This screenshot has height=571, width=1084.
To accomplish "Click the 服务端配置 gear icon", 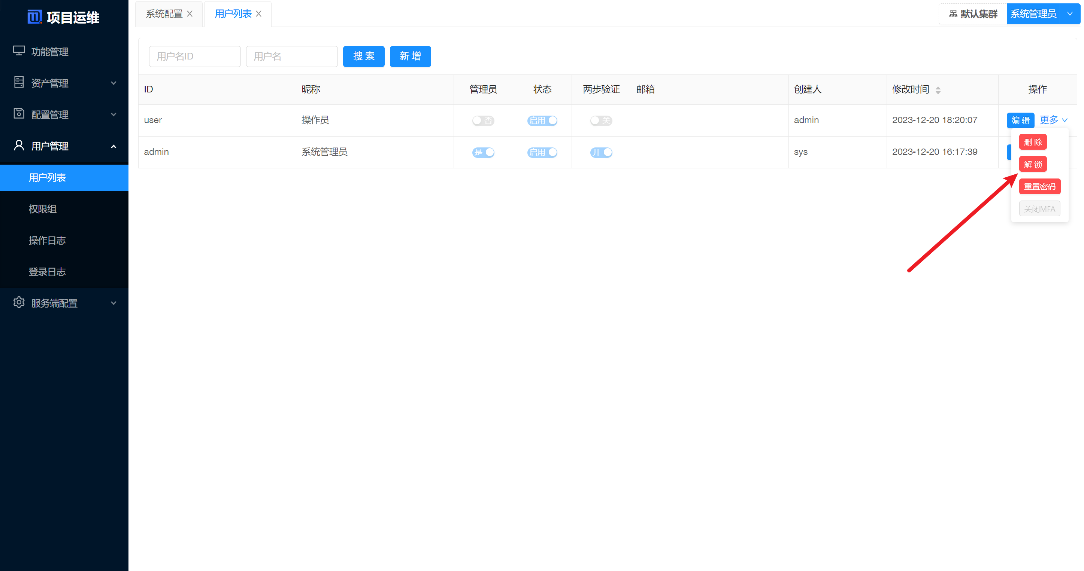I will click(x=18, y=303).
